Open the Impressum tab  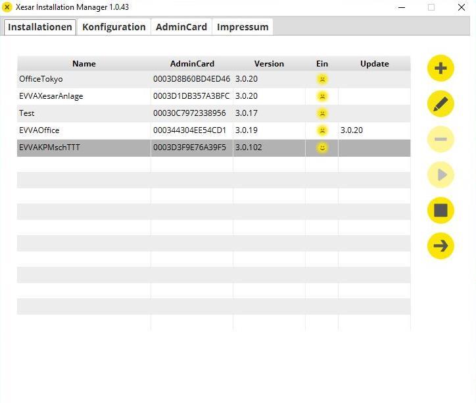(x=243, y=27)
